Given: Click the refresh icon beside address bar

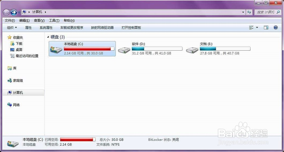Looking at the screenshot, I should click(x=249, y=12).
